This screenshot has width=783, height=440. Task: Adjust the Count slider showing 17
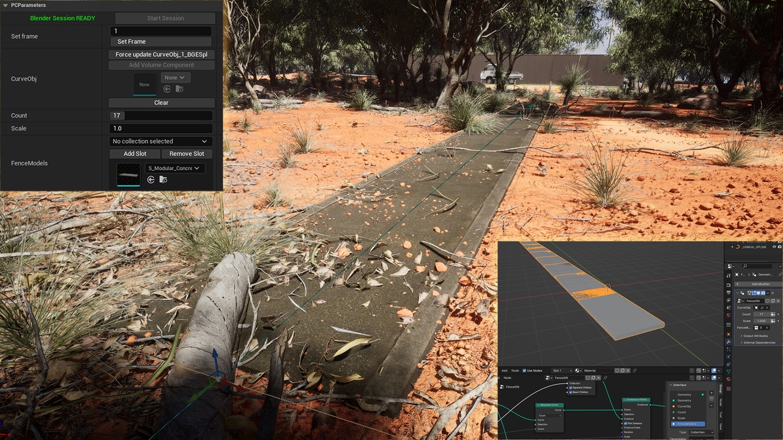pyautogui.click(x=161, y=116)
